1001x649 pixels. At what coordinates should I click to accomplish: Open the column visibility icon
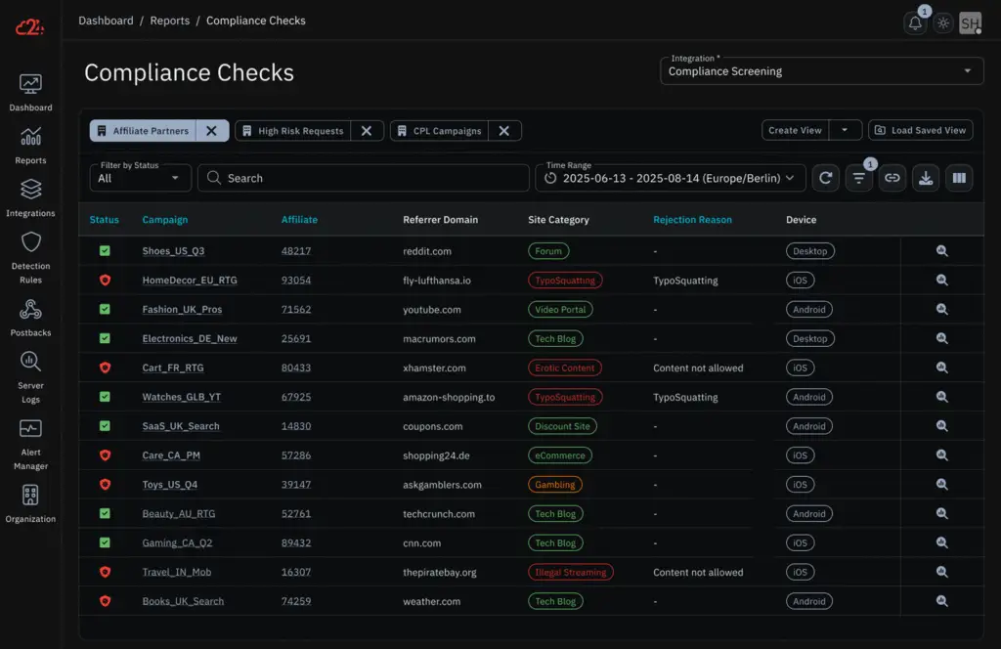click(959, 178)
